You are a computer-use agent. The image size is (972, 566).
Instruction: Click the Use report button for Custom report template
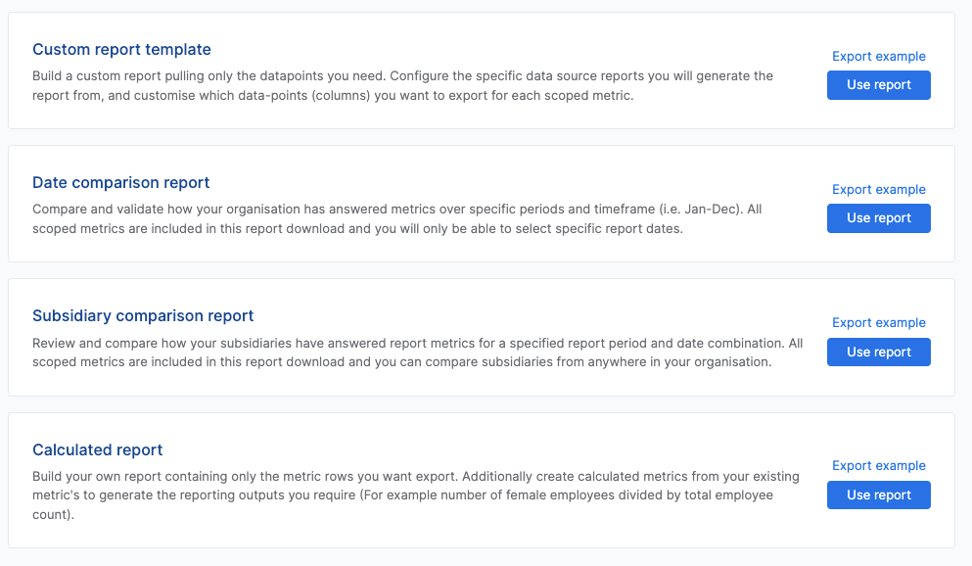(878, 85)
